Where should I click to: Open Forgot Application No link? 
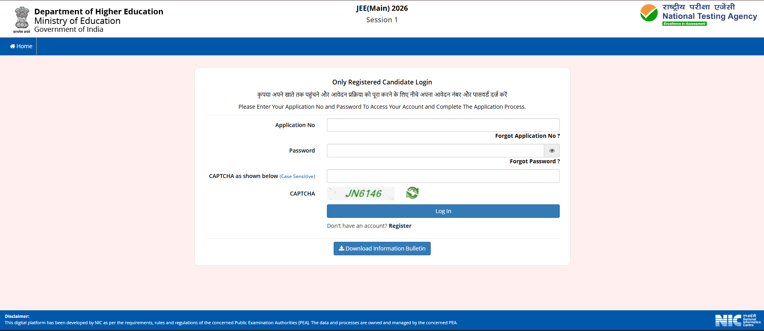coord(527,136)
